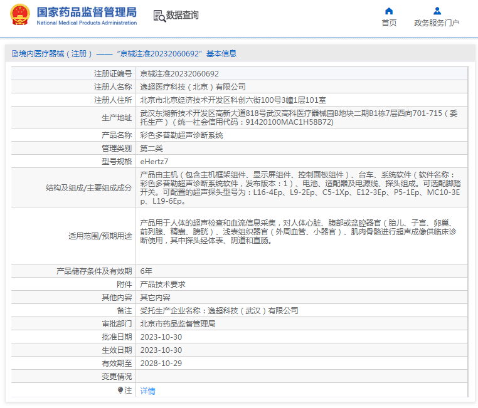
Task: Click the 型号规格 row label
Action: pos(117,161)
